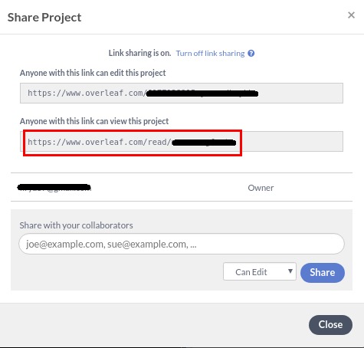Select the editable project link field
Viewport: 364px width, 348px height.
182,93
